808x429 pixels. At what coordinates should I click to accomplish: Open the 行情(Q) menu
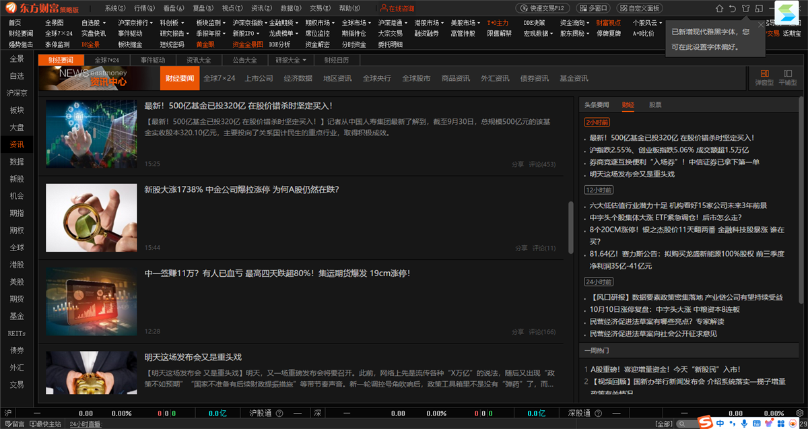tap(145, 9)
